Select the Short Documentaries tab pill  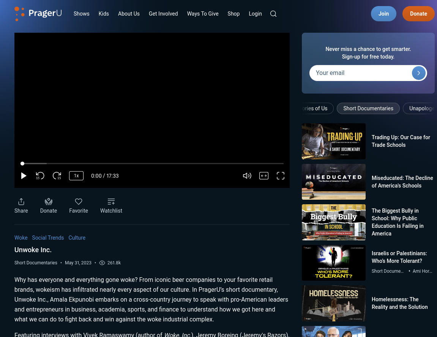(x=368, y=108)
